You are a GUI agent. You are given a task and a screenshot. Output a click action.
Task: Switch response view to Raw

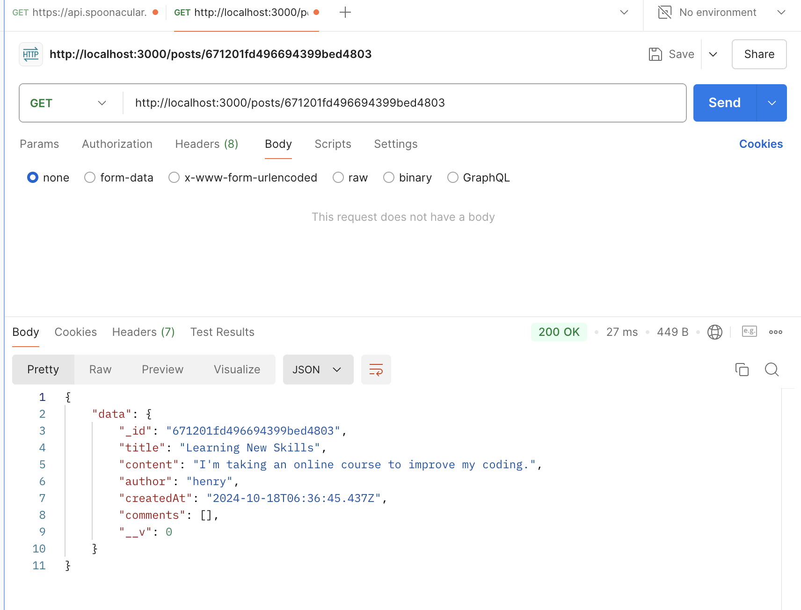pos(100,370)
